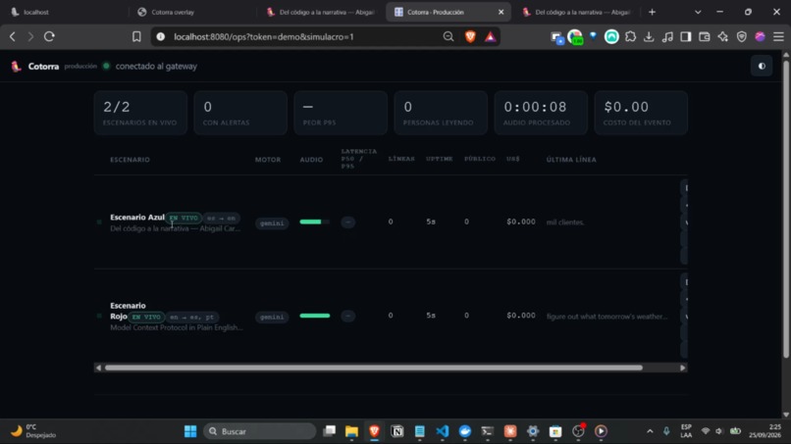The image size is (791, 444).
Task: Click the Buscar taskbar search box
Action: 260,431
